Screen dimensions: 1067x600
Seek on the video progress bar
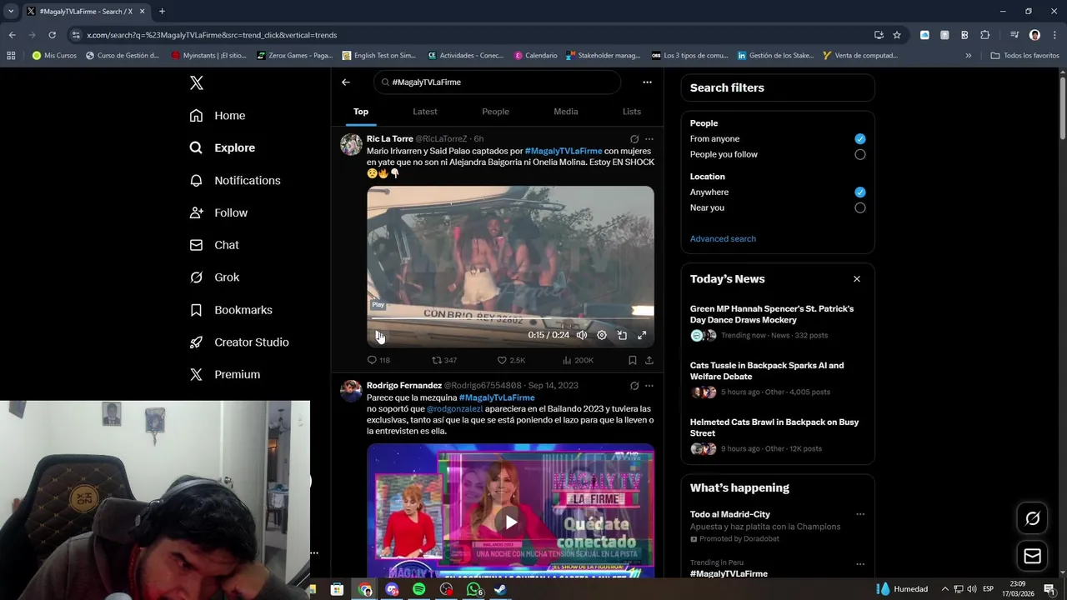(510, 319)
